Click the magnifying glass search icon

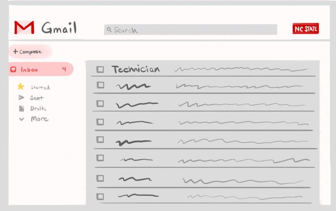[109, 29]
